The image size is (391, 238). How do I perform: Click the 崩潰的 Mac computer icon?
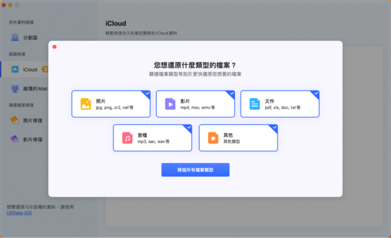click(15, 89)
